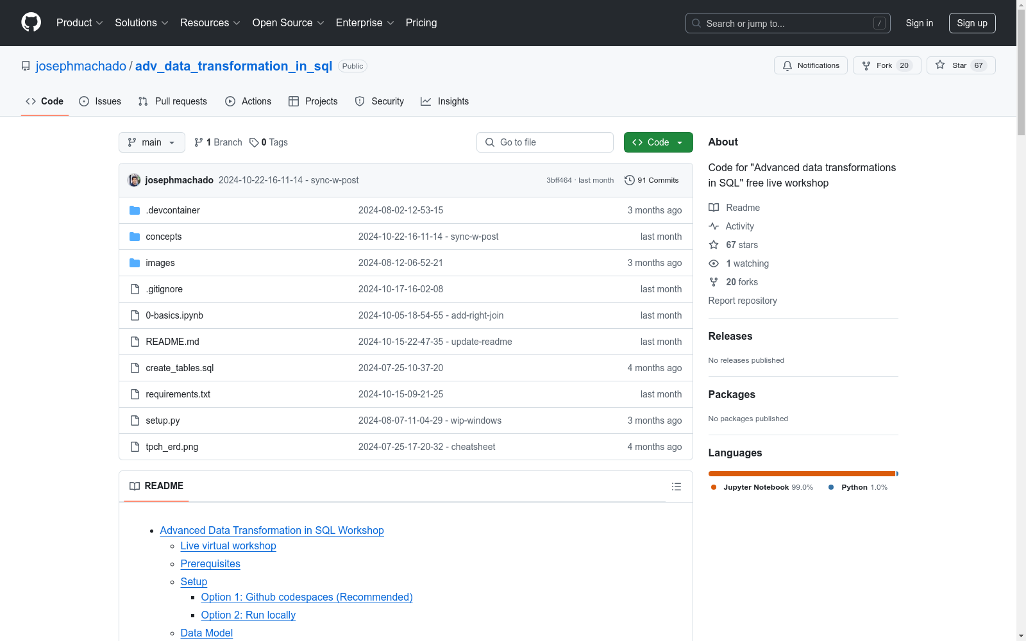Screen dimensions: 1026x641
Task: Switch to the Pull requests tab
Action: (x=172, y=101)
